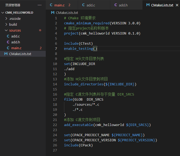Click line number 22 in the gutter

pyautogui.click(x=55, y=125)
